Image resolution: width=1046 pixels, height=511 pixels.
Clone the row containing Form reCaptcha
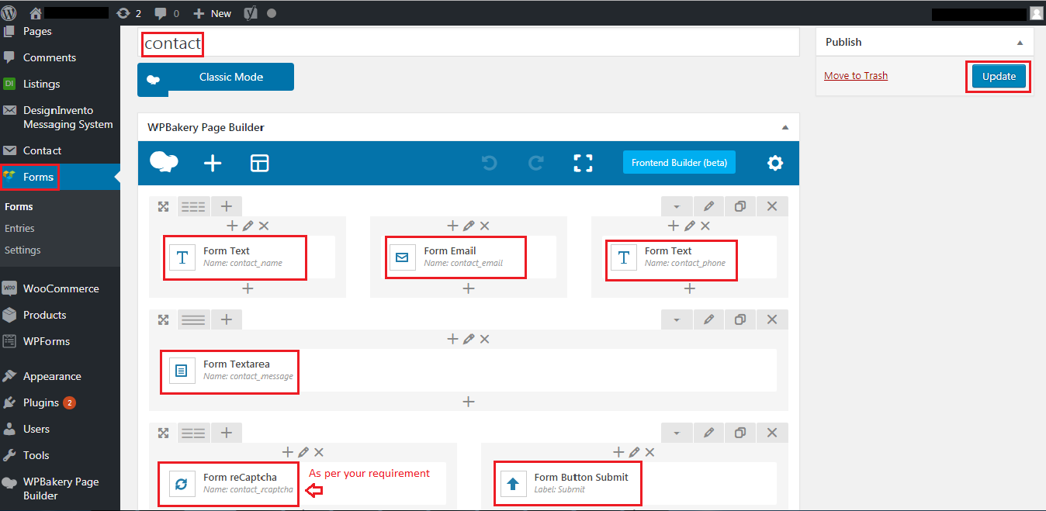pyautogui.click(x=740, y=433)
